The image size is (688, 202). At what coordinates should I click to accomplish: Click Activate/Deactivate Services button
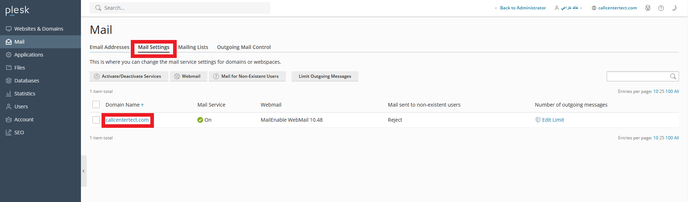tap(129, 76)
